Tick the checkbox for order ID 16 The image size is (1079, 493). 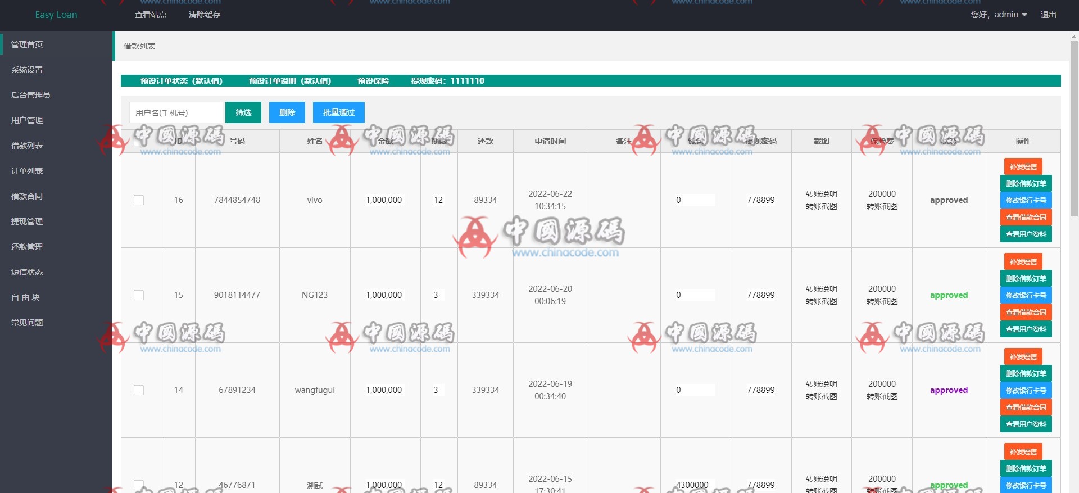click(x=139, y=200)
